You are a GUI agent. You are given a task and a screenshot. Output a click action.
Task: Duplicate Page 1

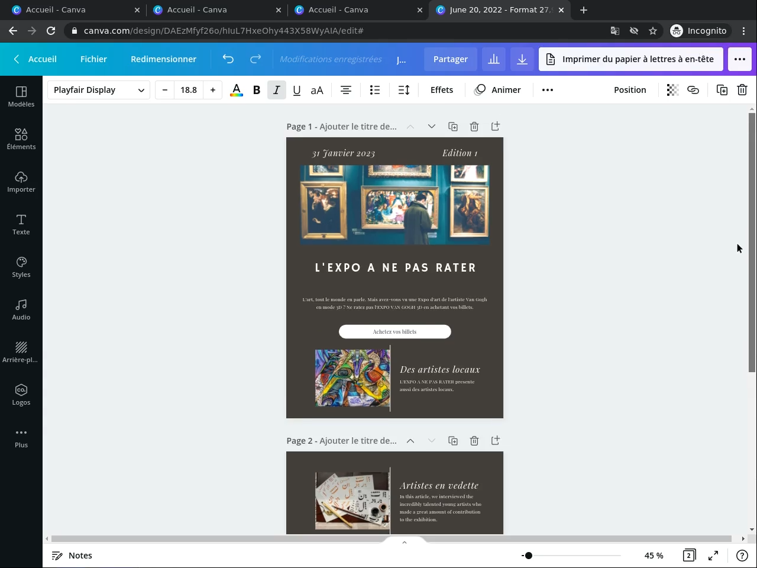tap(453, 127)
